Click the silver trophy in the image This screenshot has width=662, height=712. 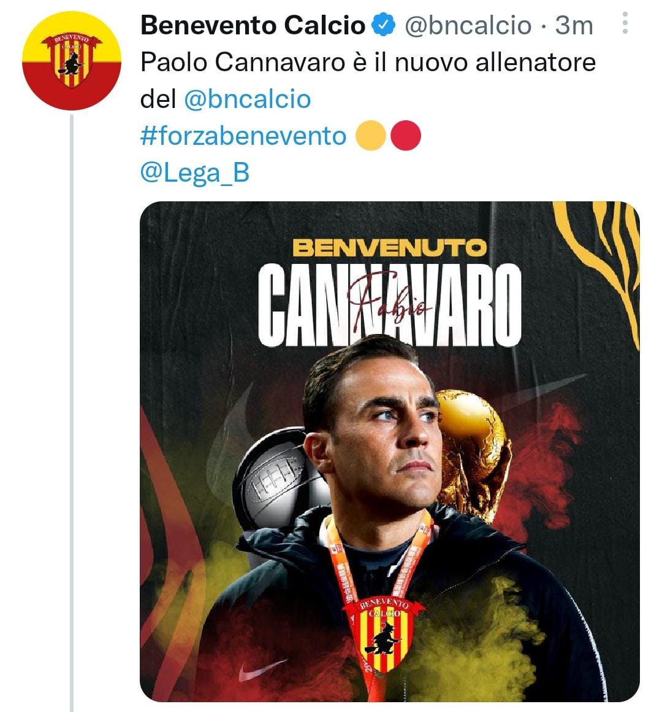pyautogui.click(x=276, y=477)
